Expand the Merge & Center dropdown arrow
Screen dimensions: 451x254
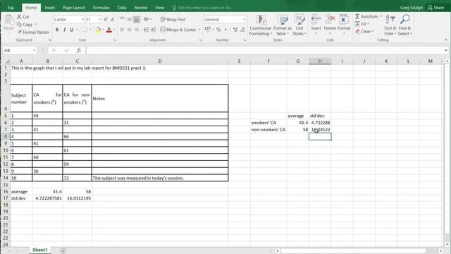(199, 30)
